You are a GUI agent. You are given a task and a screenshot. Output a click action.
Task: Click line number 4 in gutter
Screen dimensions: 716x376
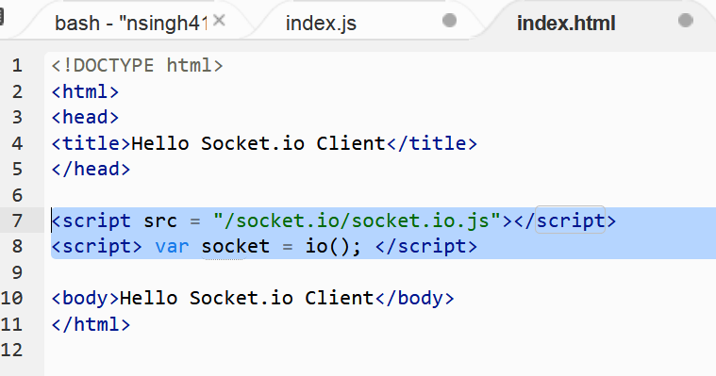17,143
